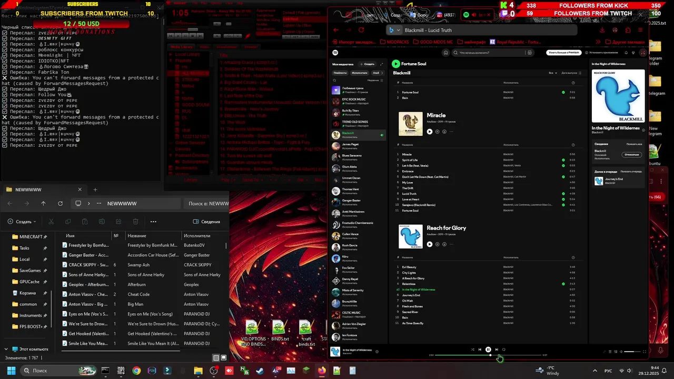Expand the Spotify library panel

coord(382,64)
